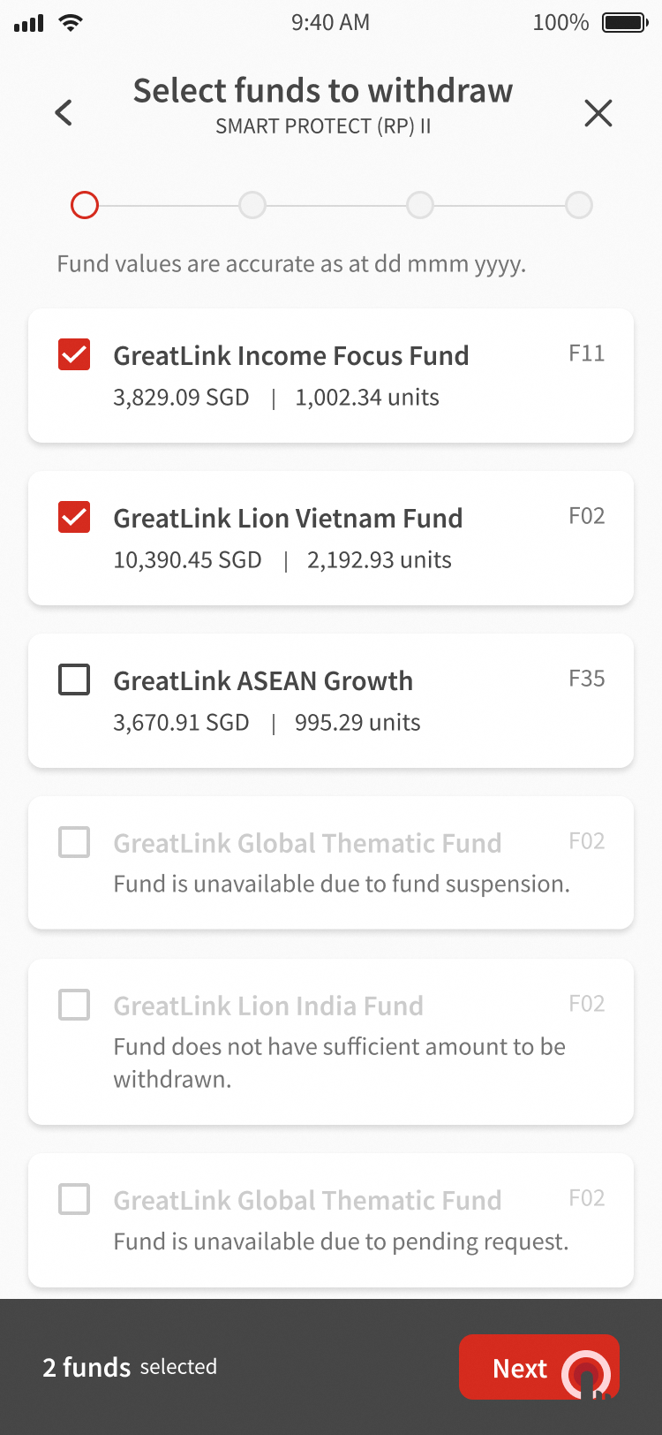
Task: Tap the last progress step circle
Action: coord(579,205)
